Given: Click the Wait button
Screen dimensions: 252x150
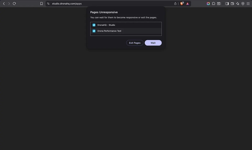Looking at the screenshot, I should click(153, 43).
